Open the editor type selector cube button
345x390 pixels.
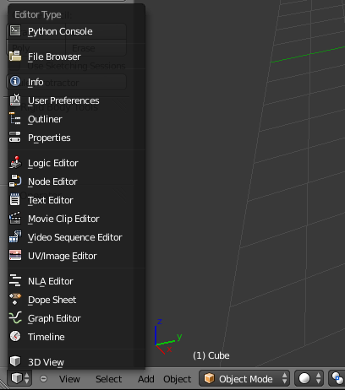tap(19, 378)
